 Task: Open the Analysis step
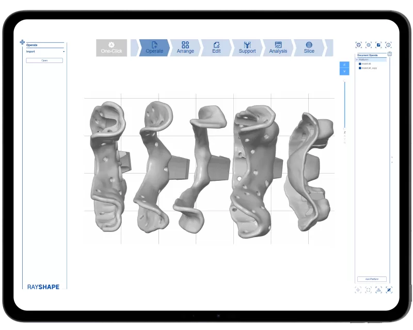tap(278, 48)
